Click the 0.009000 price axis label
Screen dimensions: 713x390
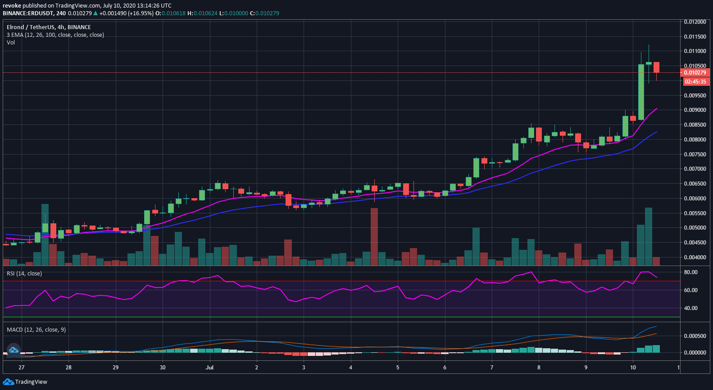point(694,110)
